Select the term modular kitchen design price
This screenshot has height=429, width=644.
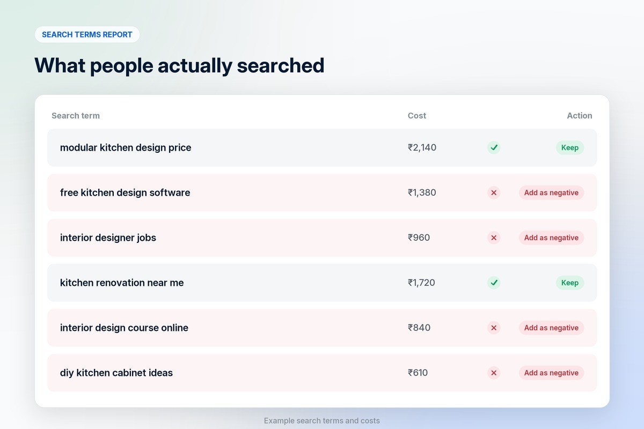126,147
